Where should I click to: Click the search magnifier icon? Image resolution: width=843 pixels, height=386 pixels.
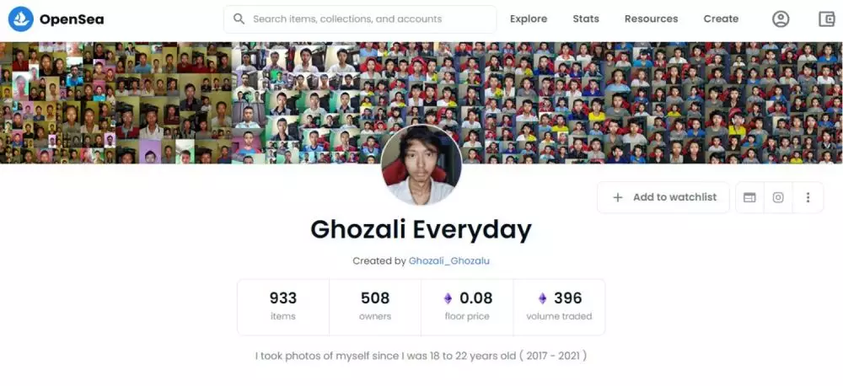[x=239, y=19]
